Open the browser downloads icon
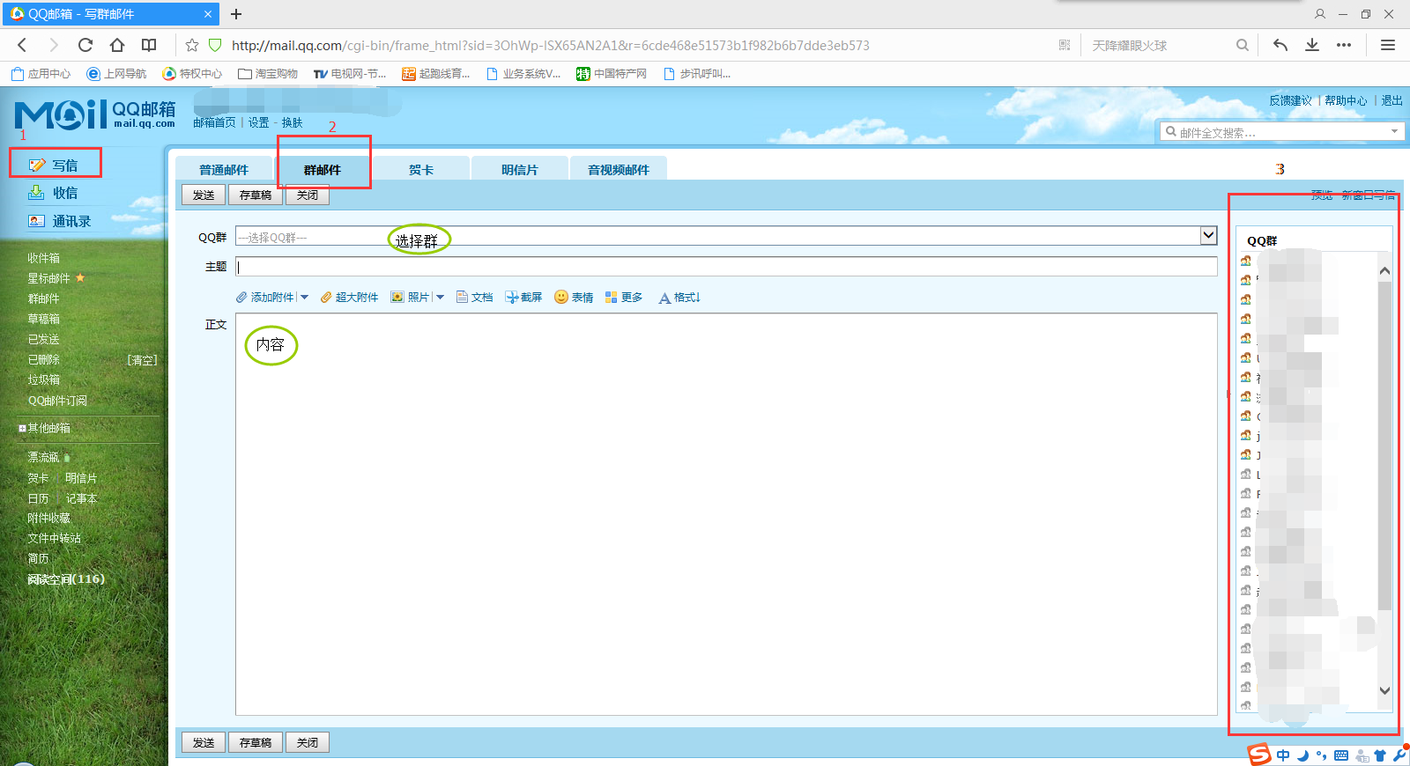Screen dimensions: 1410x766 [1312, 45]
